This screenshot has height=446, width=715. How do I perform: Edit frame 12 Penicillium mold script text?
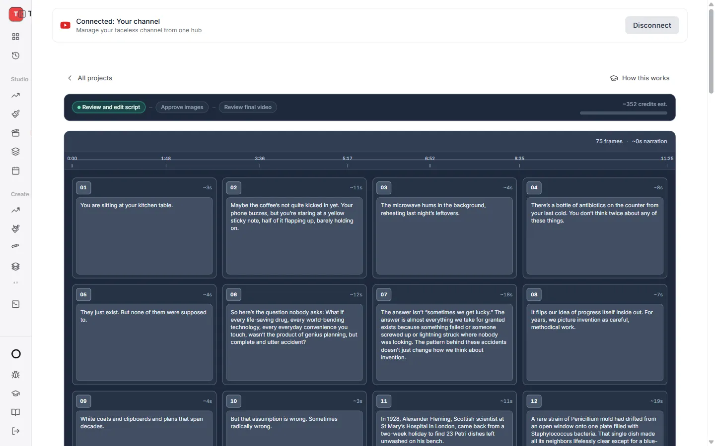tap(595, 429)
